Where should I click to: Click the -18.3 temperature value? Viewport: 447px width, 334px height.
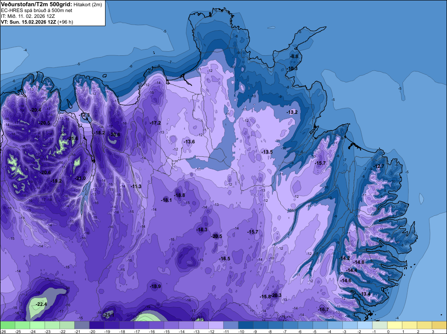pos(202,230)
